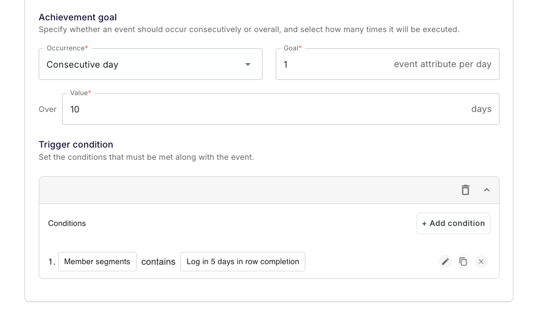Duplicate the Member segments condition

coord(463,262)
